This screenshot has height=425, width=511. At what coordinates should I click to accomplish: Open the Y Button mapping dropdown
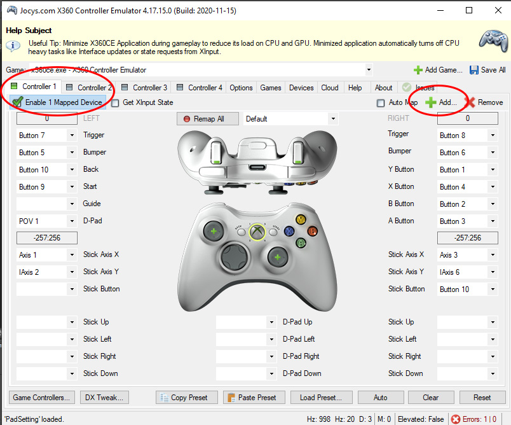tap(493, 170)
